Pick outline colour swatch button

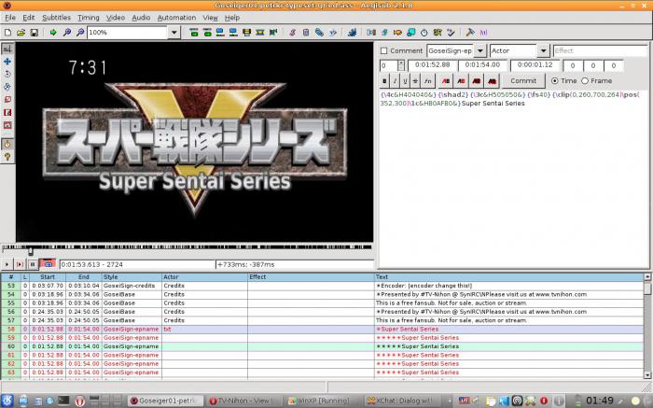click(477, 81)
